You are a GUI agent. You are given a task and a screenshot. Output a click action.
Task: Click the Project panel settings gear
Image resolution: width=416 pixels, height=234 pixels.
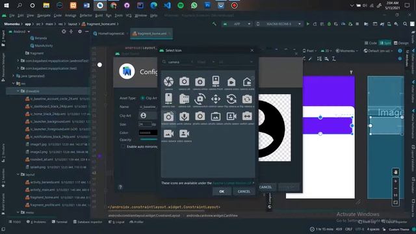tap(79, 31)
